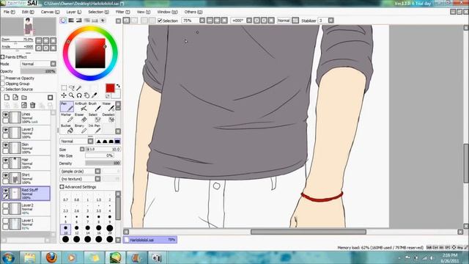Open the rotation angle dropdown in toolbar
The image size is (469, 264).
[x=249, y=21]
